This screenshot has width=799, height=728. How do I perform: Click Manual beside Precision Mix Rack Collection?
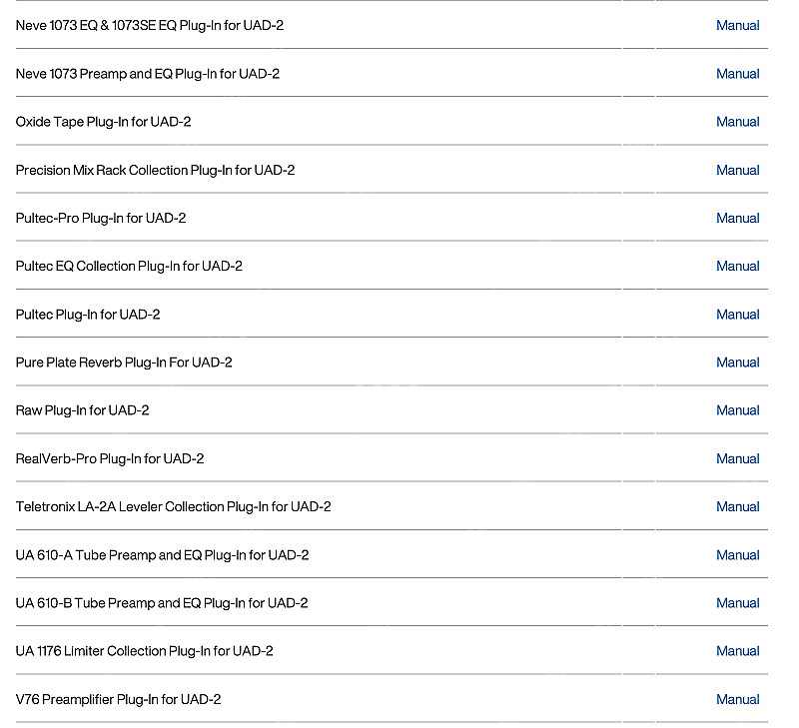click(x=737, y=170)
